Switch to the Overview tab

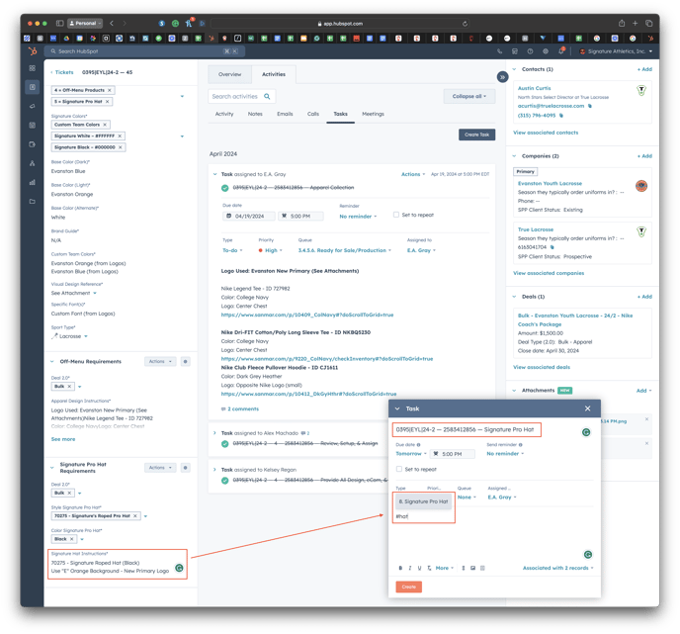(229, 74)
